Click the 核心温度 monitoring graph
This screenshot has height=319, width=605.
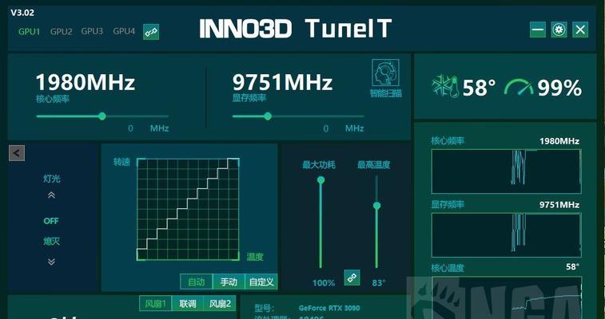(506, 297)
